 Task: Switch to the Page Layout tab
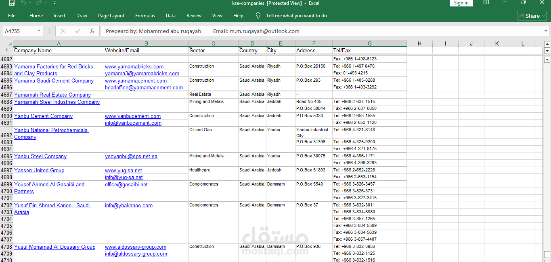pyautogui.click(x=111, y=16)
